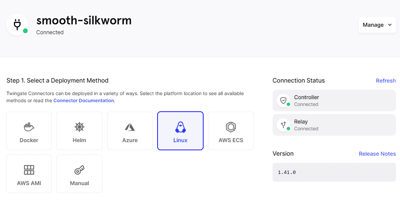Click the Relay arrows icon
This screenshot has height=200, width=400.
click(x=283, y=125)
